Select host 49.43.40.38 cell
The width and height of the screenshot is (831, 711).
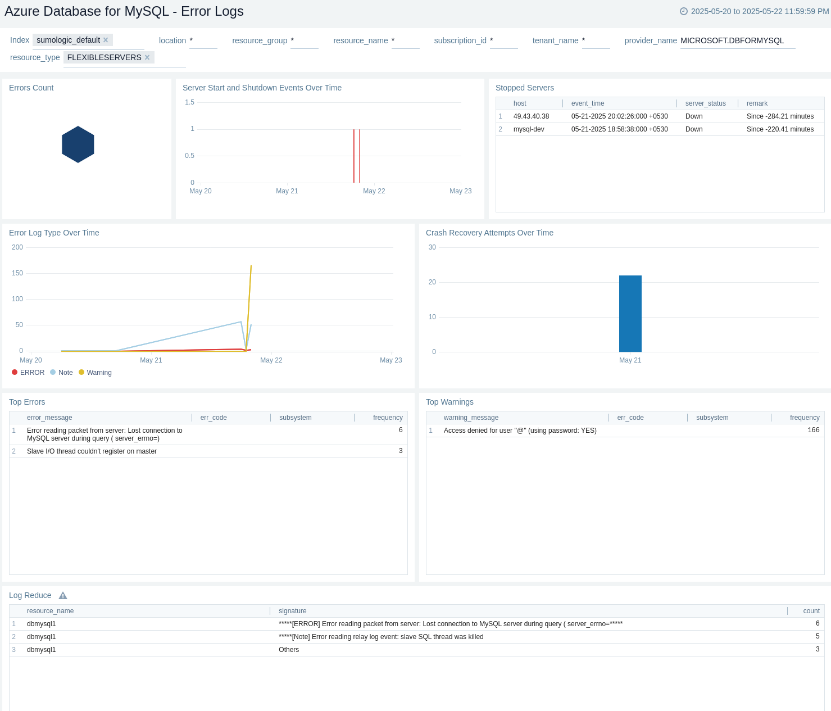tap(531, 116)
